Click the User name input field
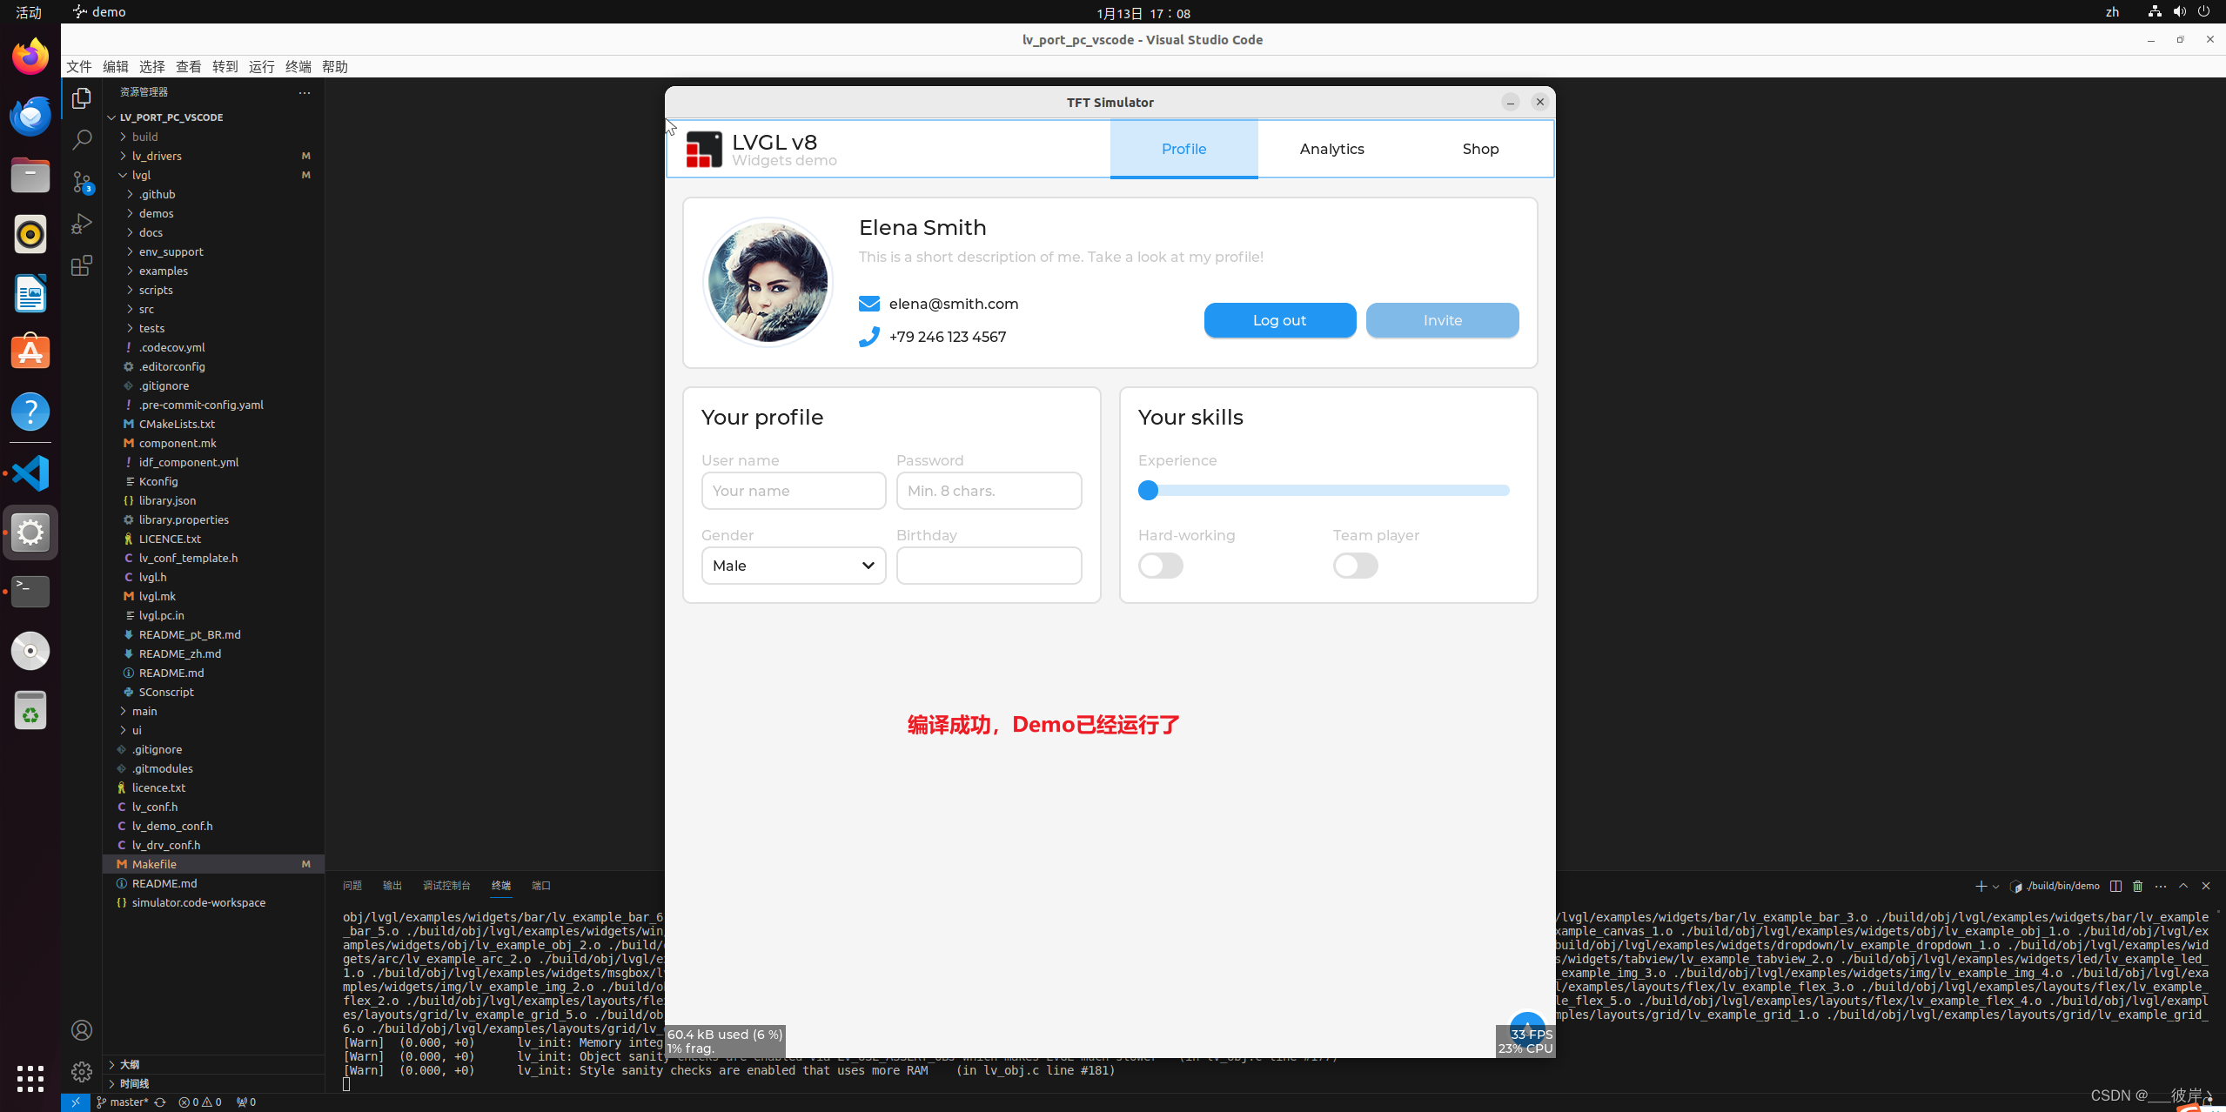 click(x=794, y=490)
